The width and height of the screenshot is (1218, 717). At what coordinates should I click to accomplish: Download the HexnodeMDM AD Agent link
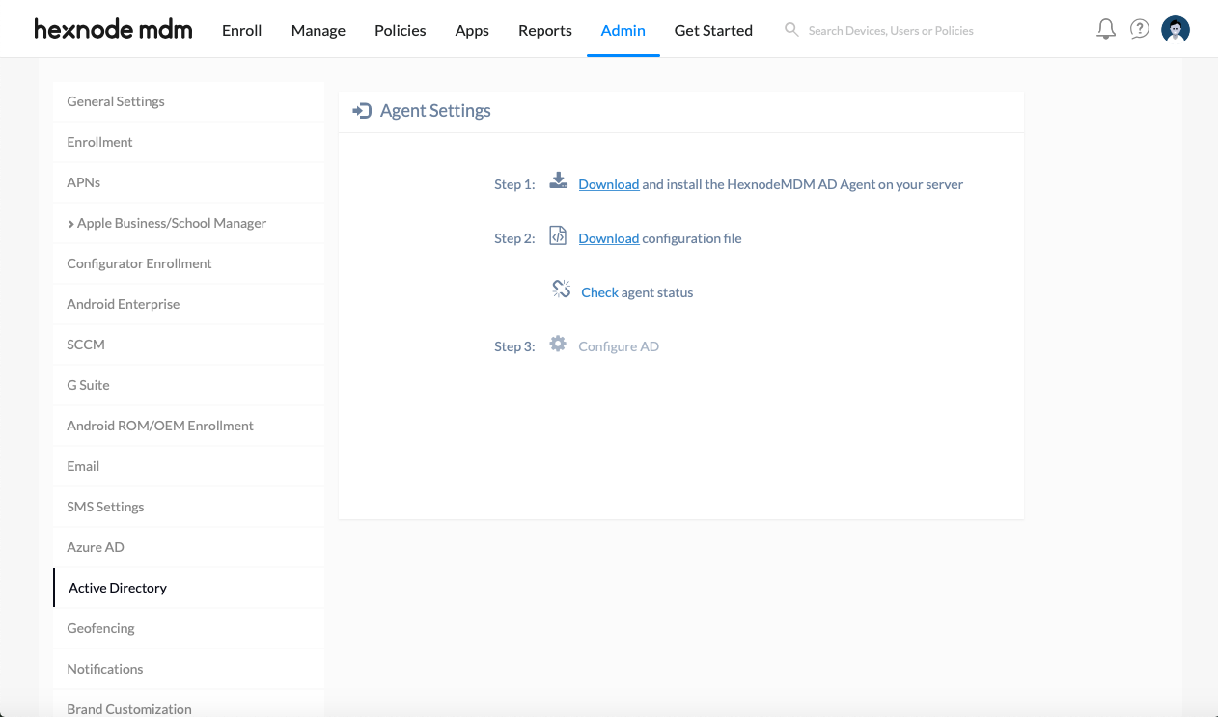609,184
